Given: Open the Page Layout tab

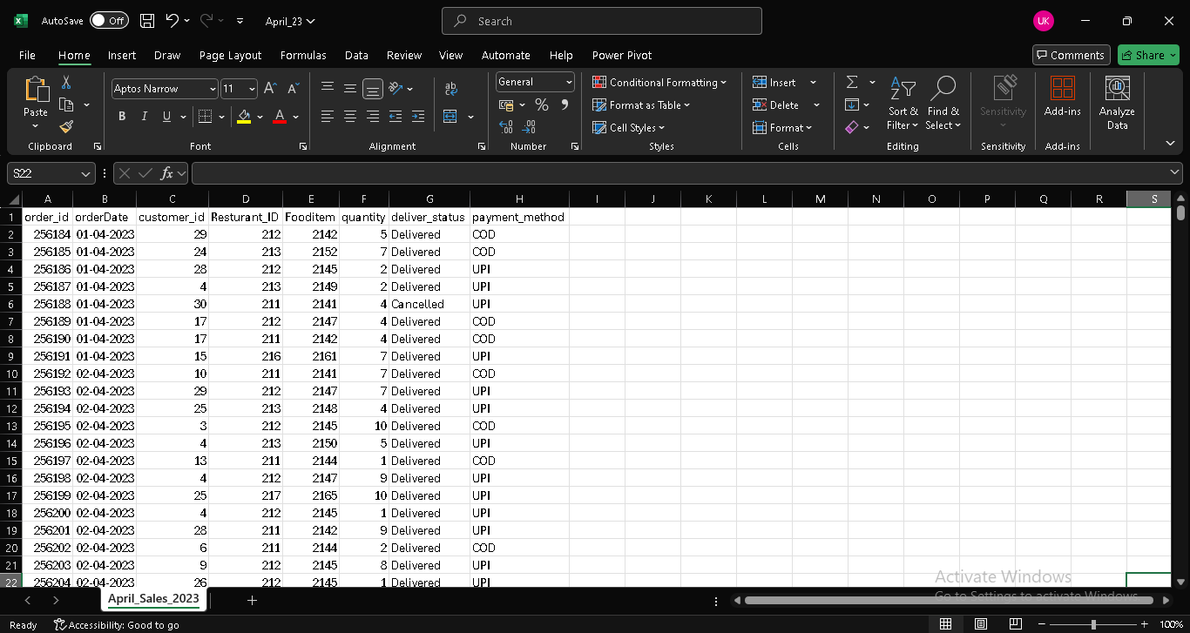Looking at the screenshot, I should click(230, 55).
